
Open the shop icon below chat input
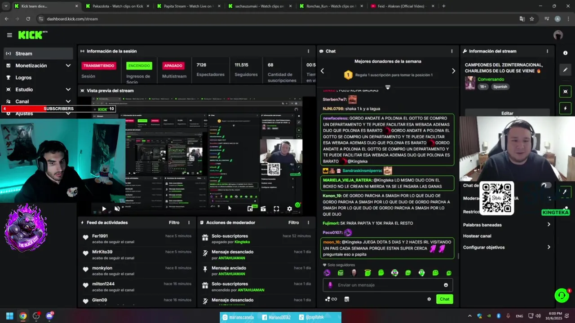pyautogui.click(x=346, y=299)
